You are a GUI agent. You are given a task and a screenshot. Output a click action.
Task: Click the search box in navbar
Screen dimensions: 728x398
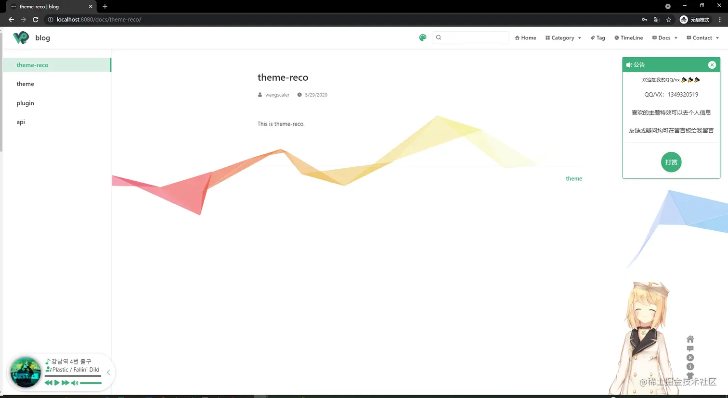(471, 37)
